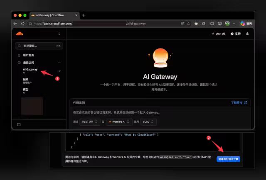This screenshot has height=180, width=266.
Task: Collapse the 最近访问 recent section chevron
Action: point(59,63)
